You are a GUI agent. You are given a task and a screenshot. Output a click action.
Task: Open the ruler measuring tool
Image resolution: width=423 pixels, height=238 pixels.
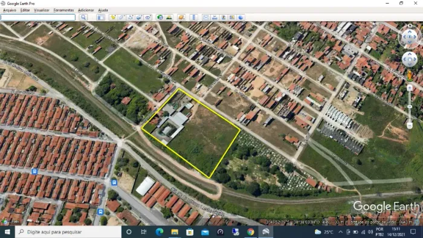pos(194,18)
